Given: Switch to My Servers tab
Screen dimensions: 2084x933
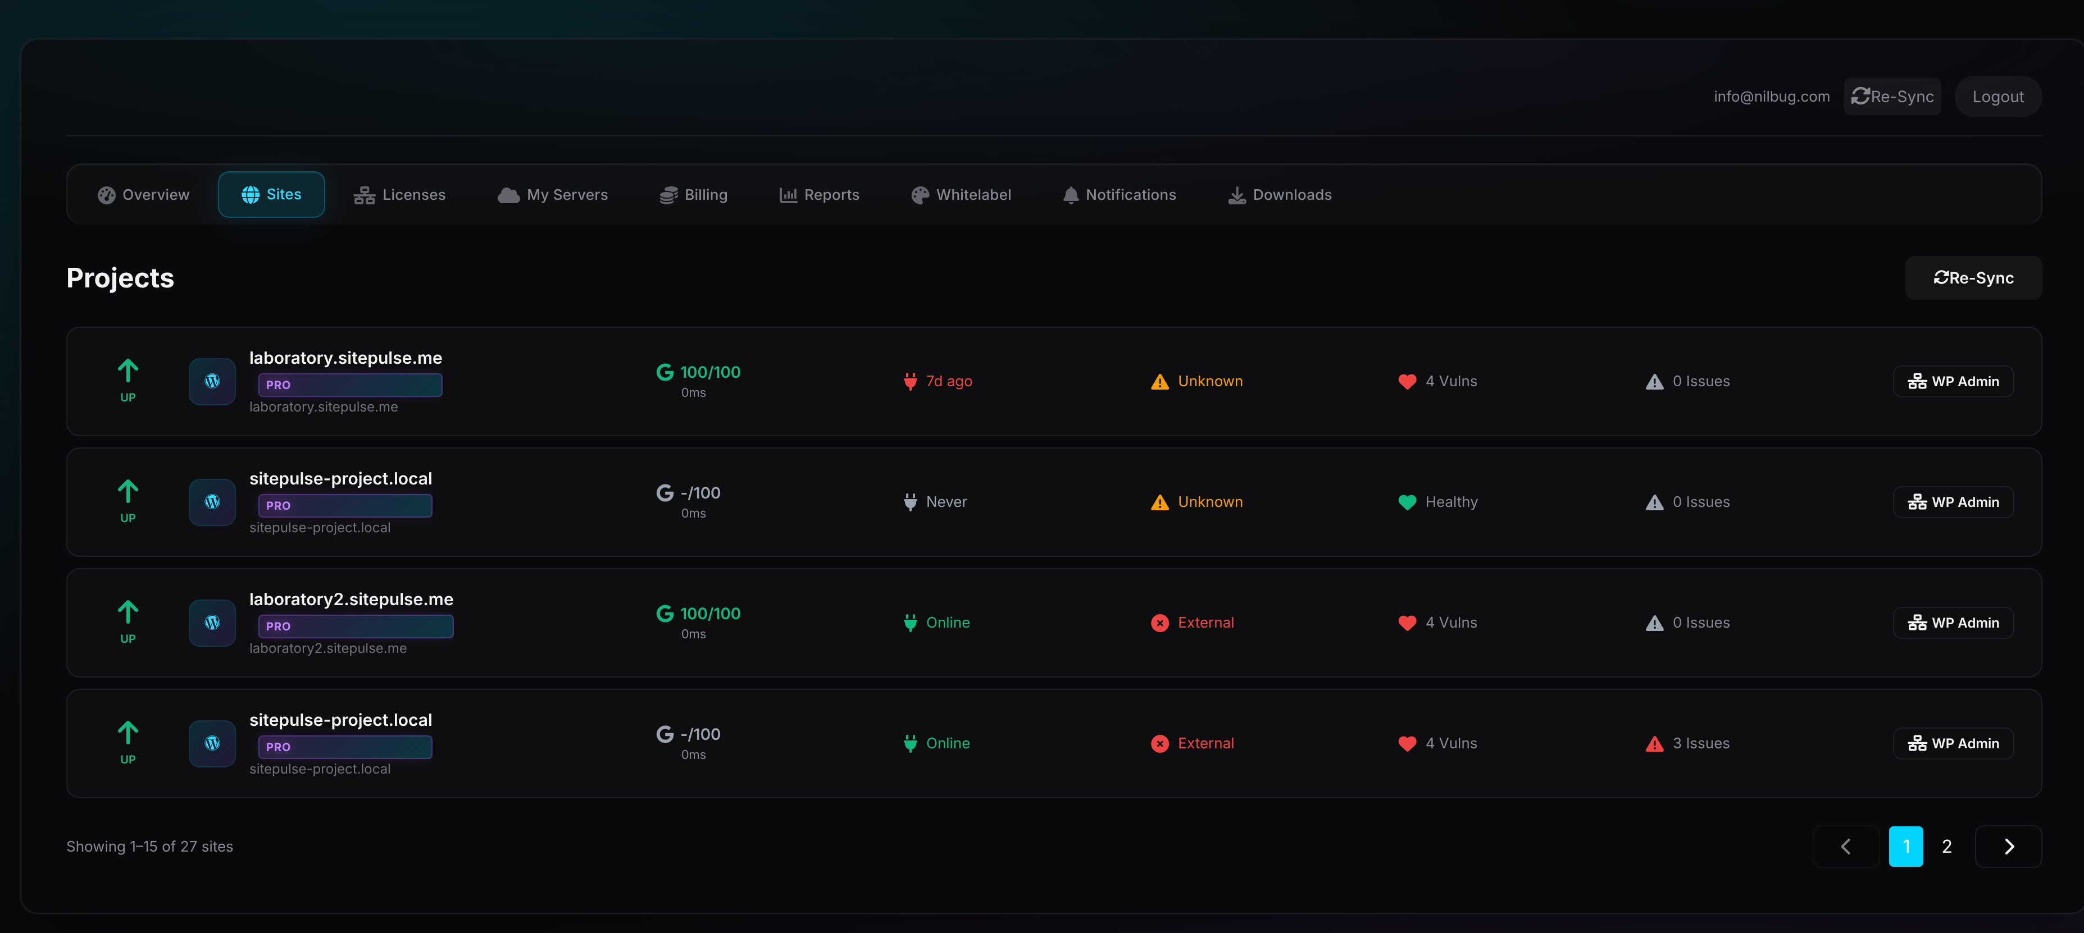Looking at the screenshot, I should (x=553, y=195).
